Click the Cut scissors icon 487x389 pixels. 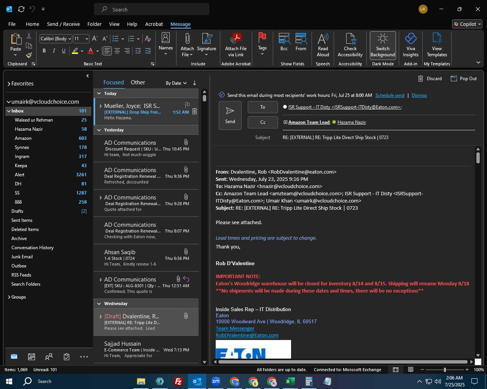(x=29, y=36)
